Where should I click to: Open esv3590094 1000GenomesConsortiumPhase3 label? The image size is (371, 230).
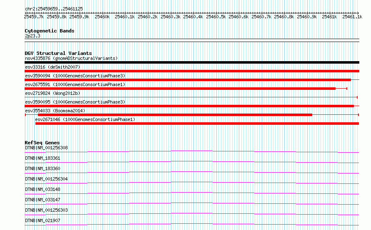point(75,76)
